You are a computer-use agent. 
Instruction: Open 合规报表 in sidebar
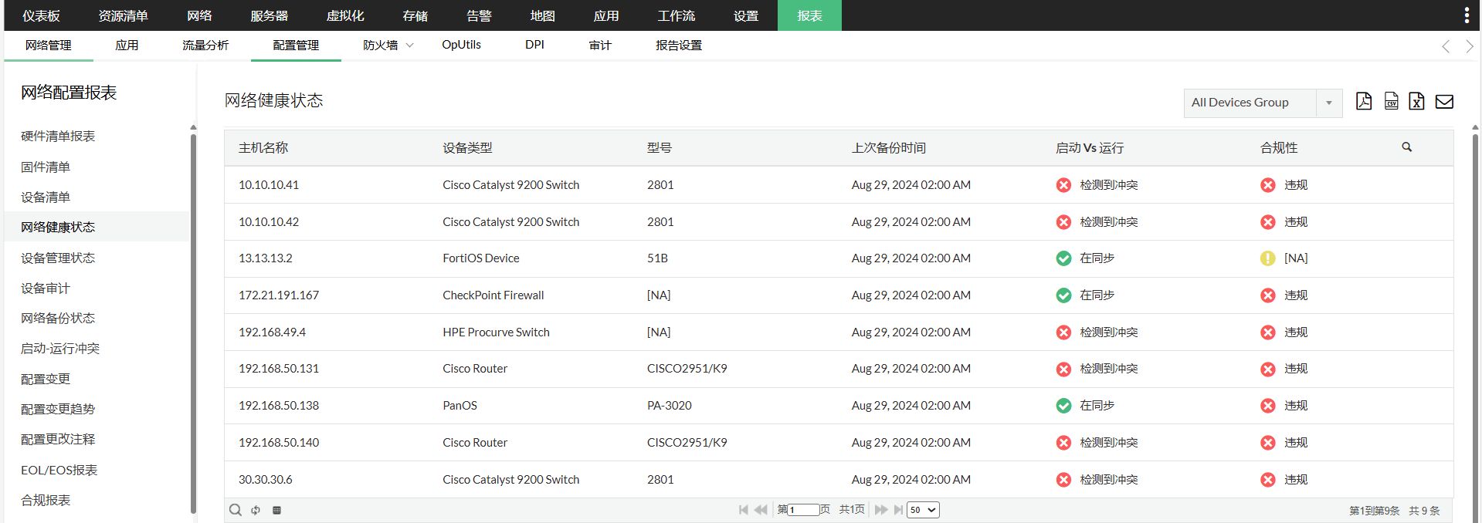tap(46, 500)
